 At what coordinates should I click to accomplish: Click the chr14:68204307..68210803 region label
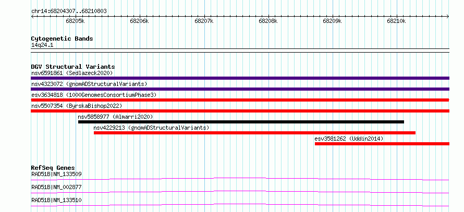[x=69, y=11]
